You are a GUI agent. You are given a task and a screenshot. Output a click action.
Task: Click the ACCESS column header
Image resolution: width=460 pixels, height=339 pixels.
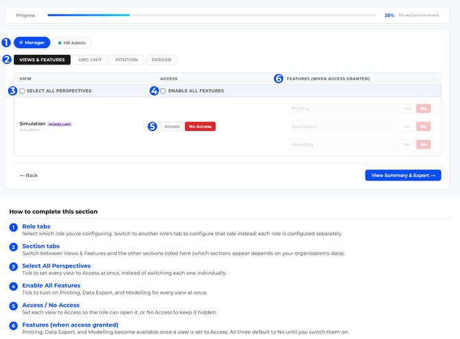tap(169, 79)
